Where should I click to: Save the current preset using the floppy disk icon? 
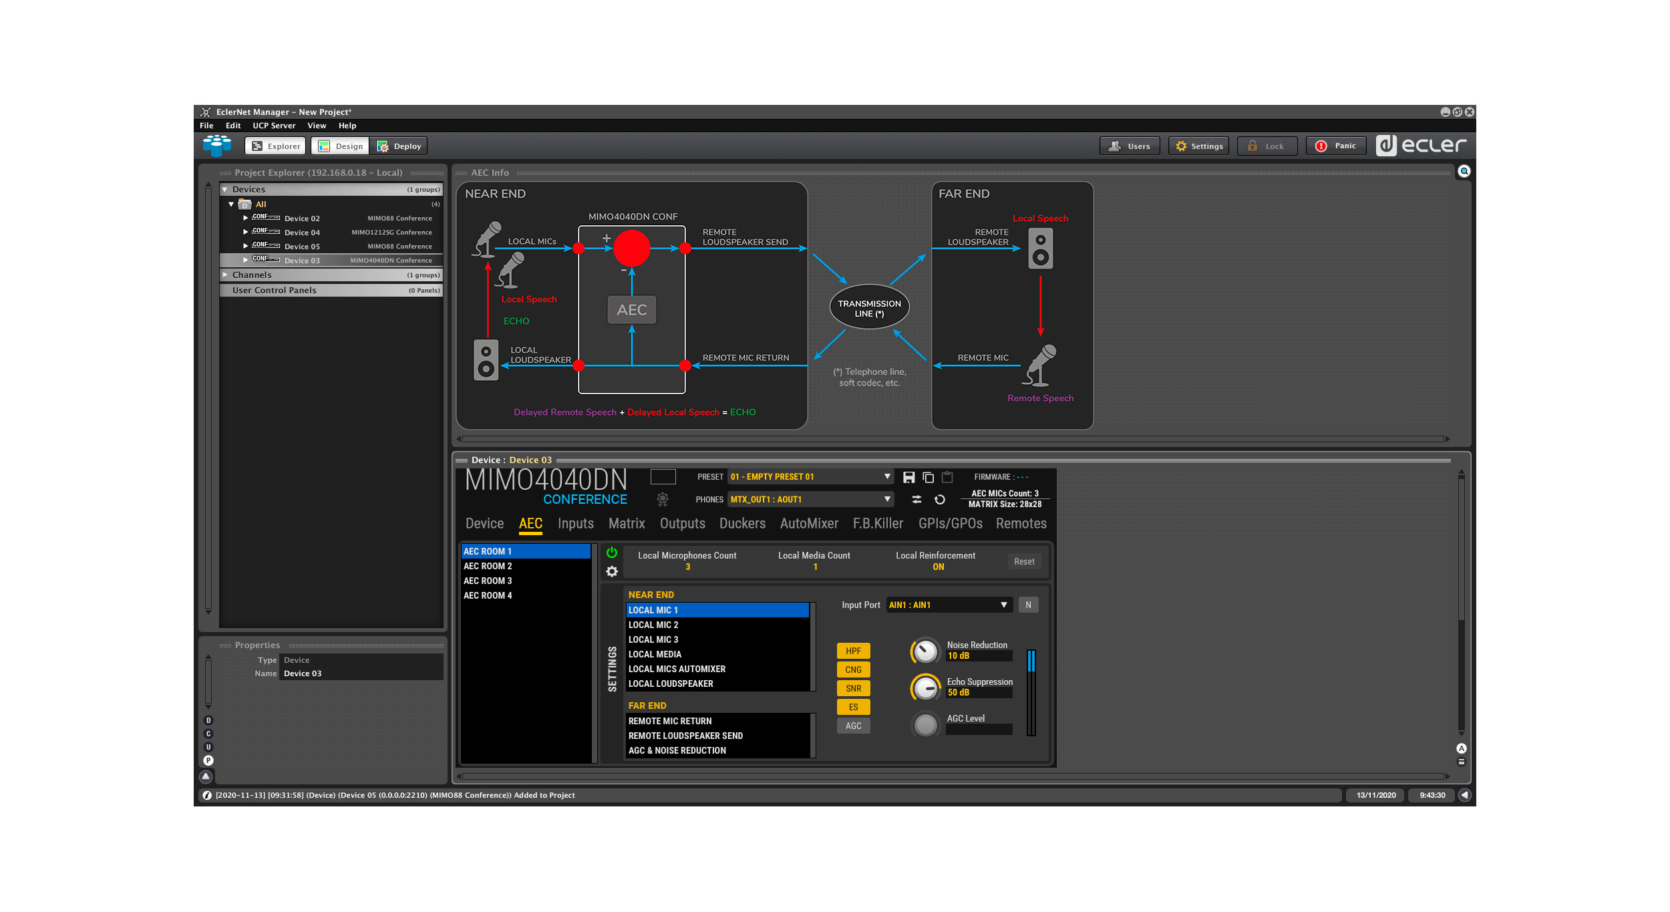[x=908, y=476]
